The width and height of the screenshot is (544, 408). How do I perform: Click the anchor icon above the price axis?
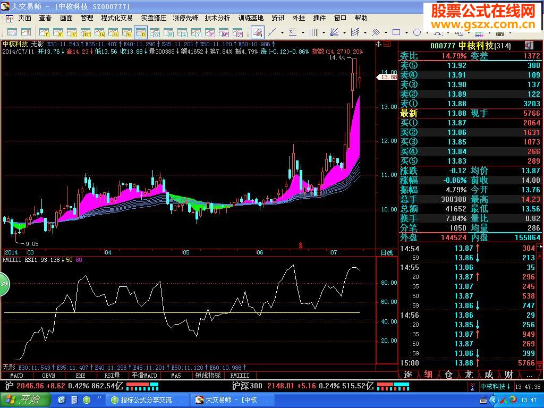click(x=379, y=44)
